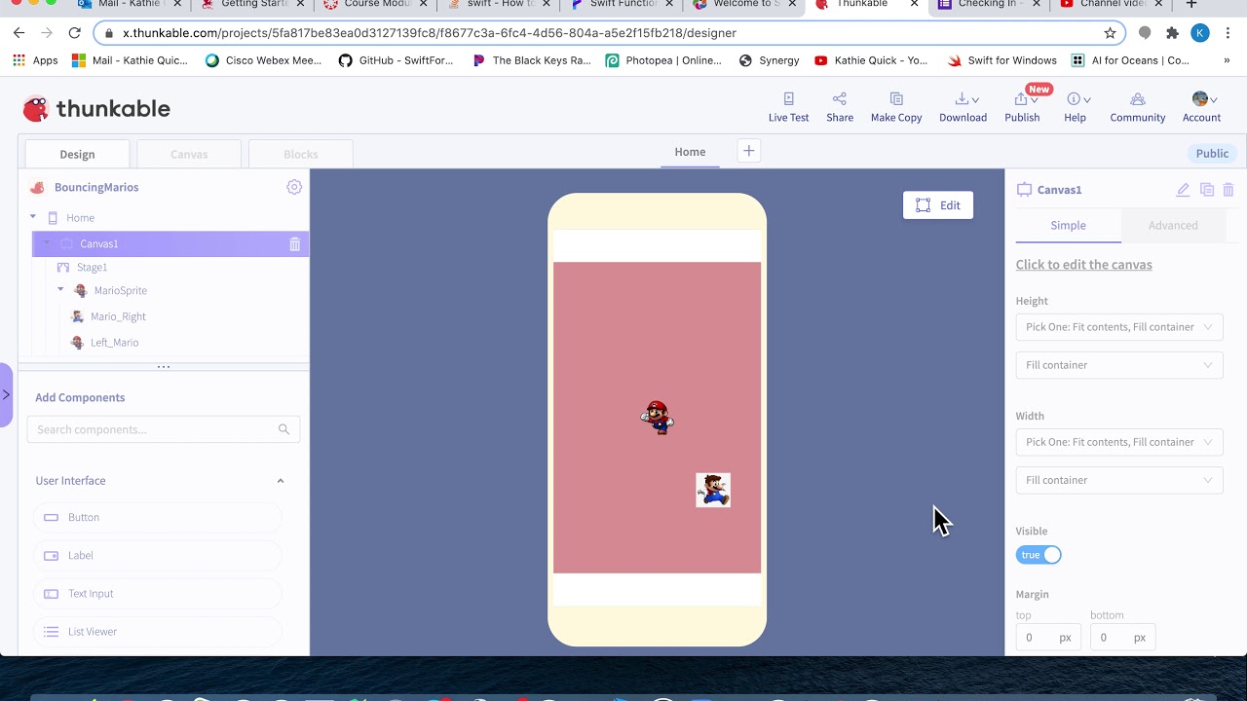Duplicate Canvas1 with copy icon
Image resolution: width=1247 pixels, height=701 pixels.
pyautogui.click(x=1207, y=190)
